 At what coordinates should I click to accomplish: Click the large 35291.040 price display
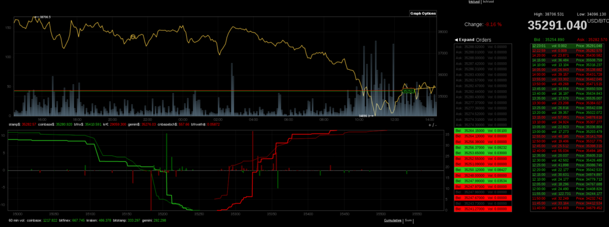pos(557,25)
